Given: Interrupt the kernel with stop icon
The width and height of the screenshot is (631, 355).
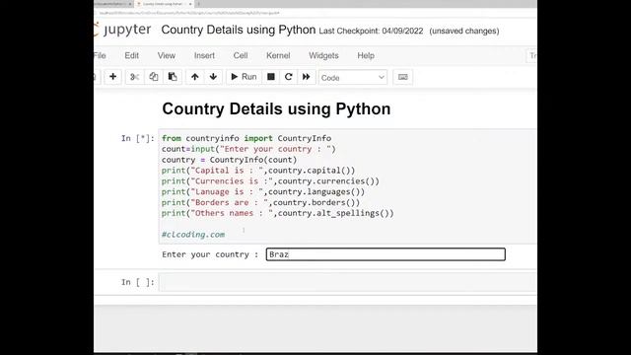Looking at the screenshot, I should 271,77.
